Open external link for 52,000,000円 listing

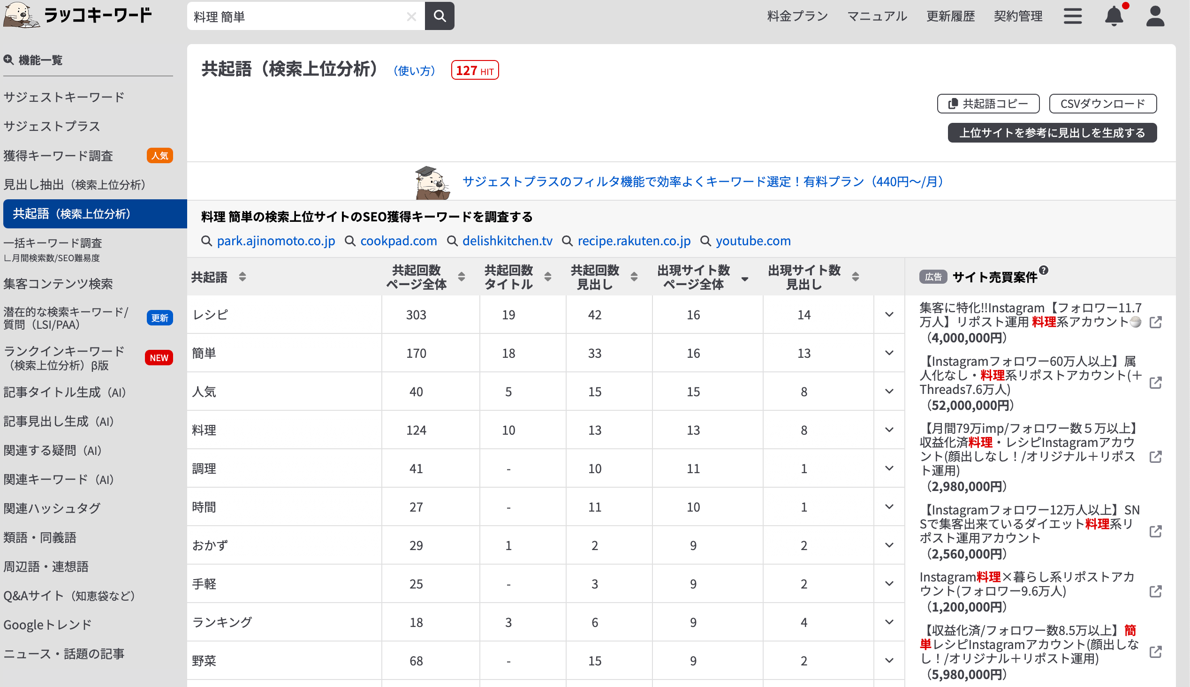(1155, 383)
